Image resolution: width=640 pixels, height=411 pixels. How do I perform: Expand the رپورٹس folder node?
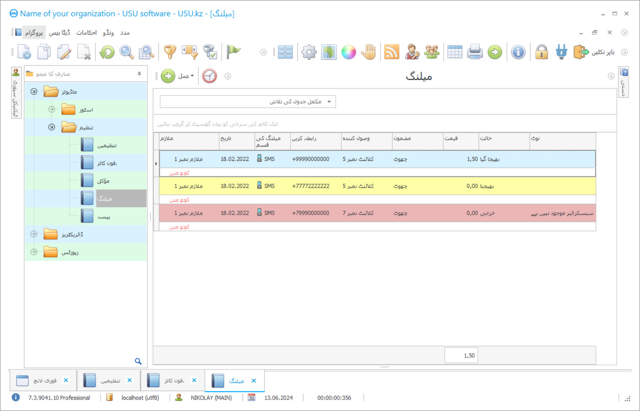pos(34,252)
